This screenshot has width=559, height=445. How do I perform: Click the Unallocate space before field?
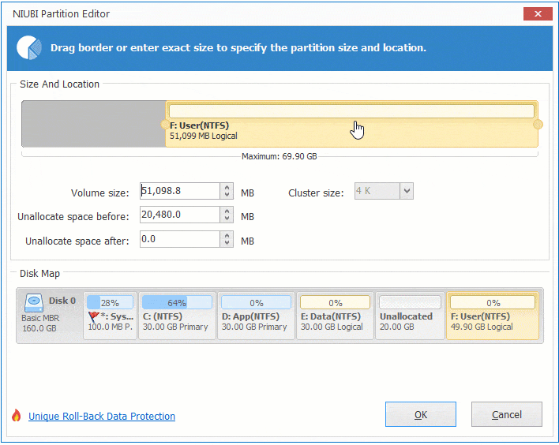pyautogui.click(x=179, y=215)
